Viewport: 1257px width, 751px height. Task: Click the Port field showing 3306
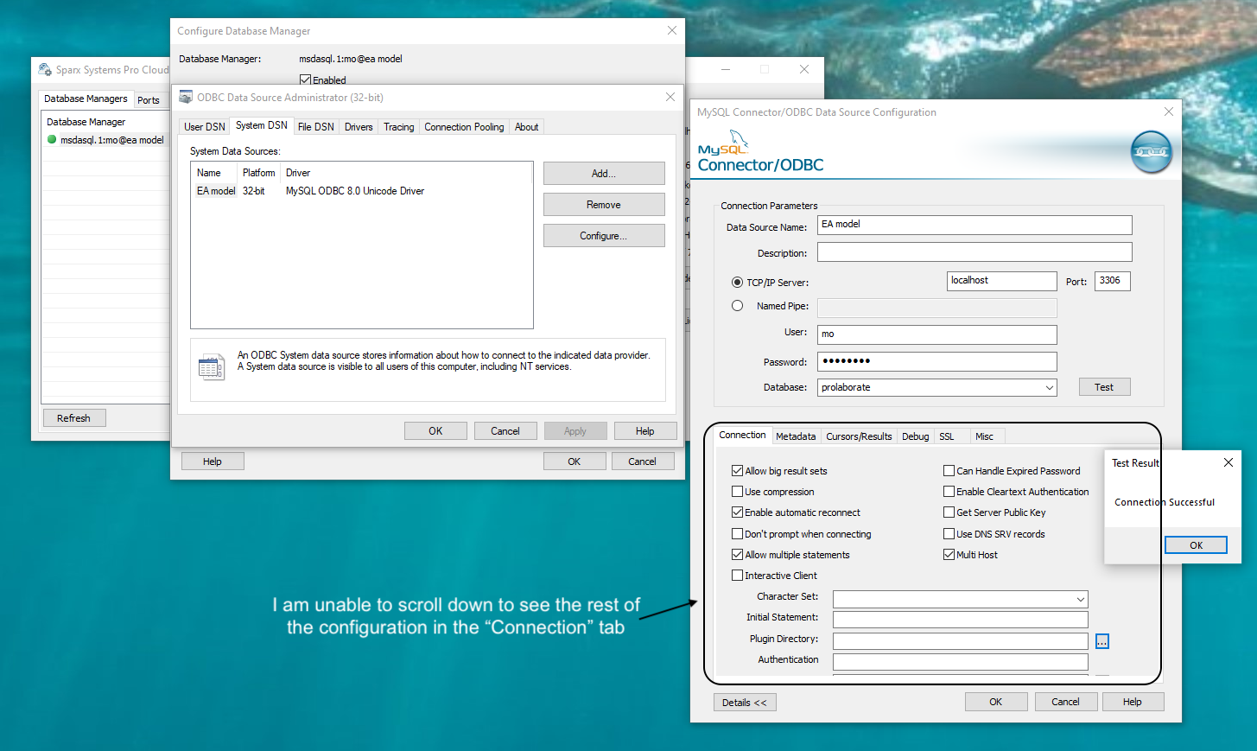(1113, 281)
